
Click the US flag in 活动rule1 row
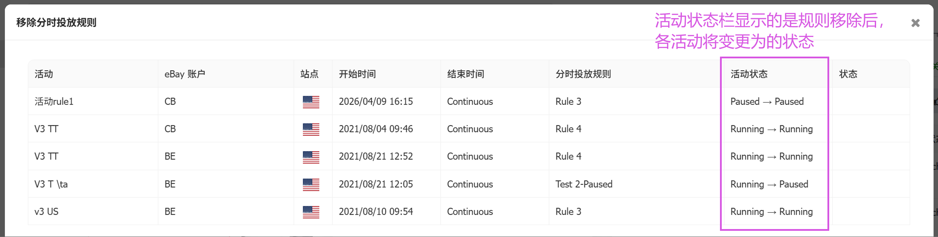(311, 102)
